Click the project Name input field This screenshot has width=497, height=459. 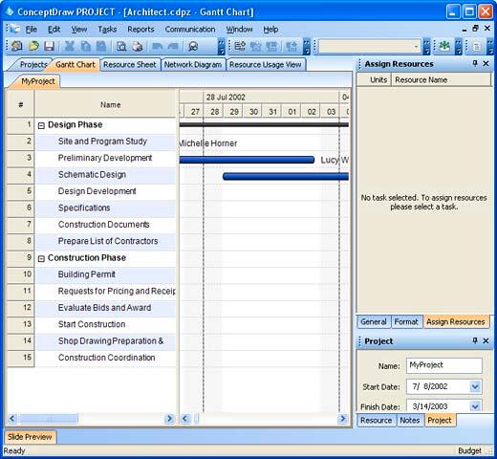pos(444,365)
